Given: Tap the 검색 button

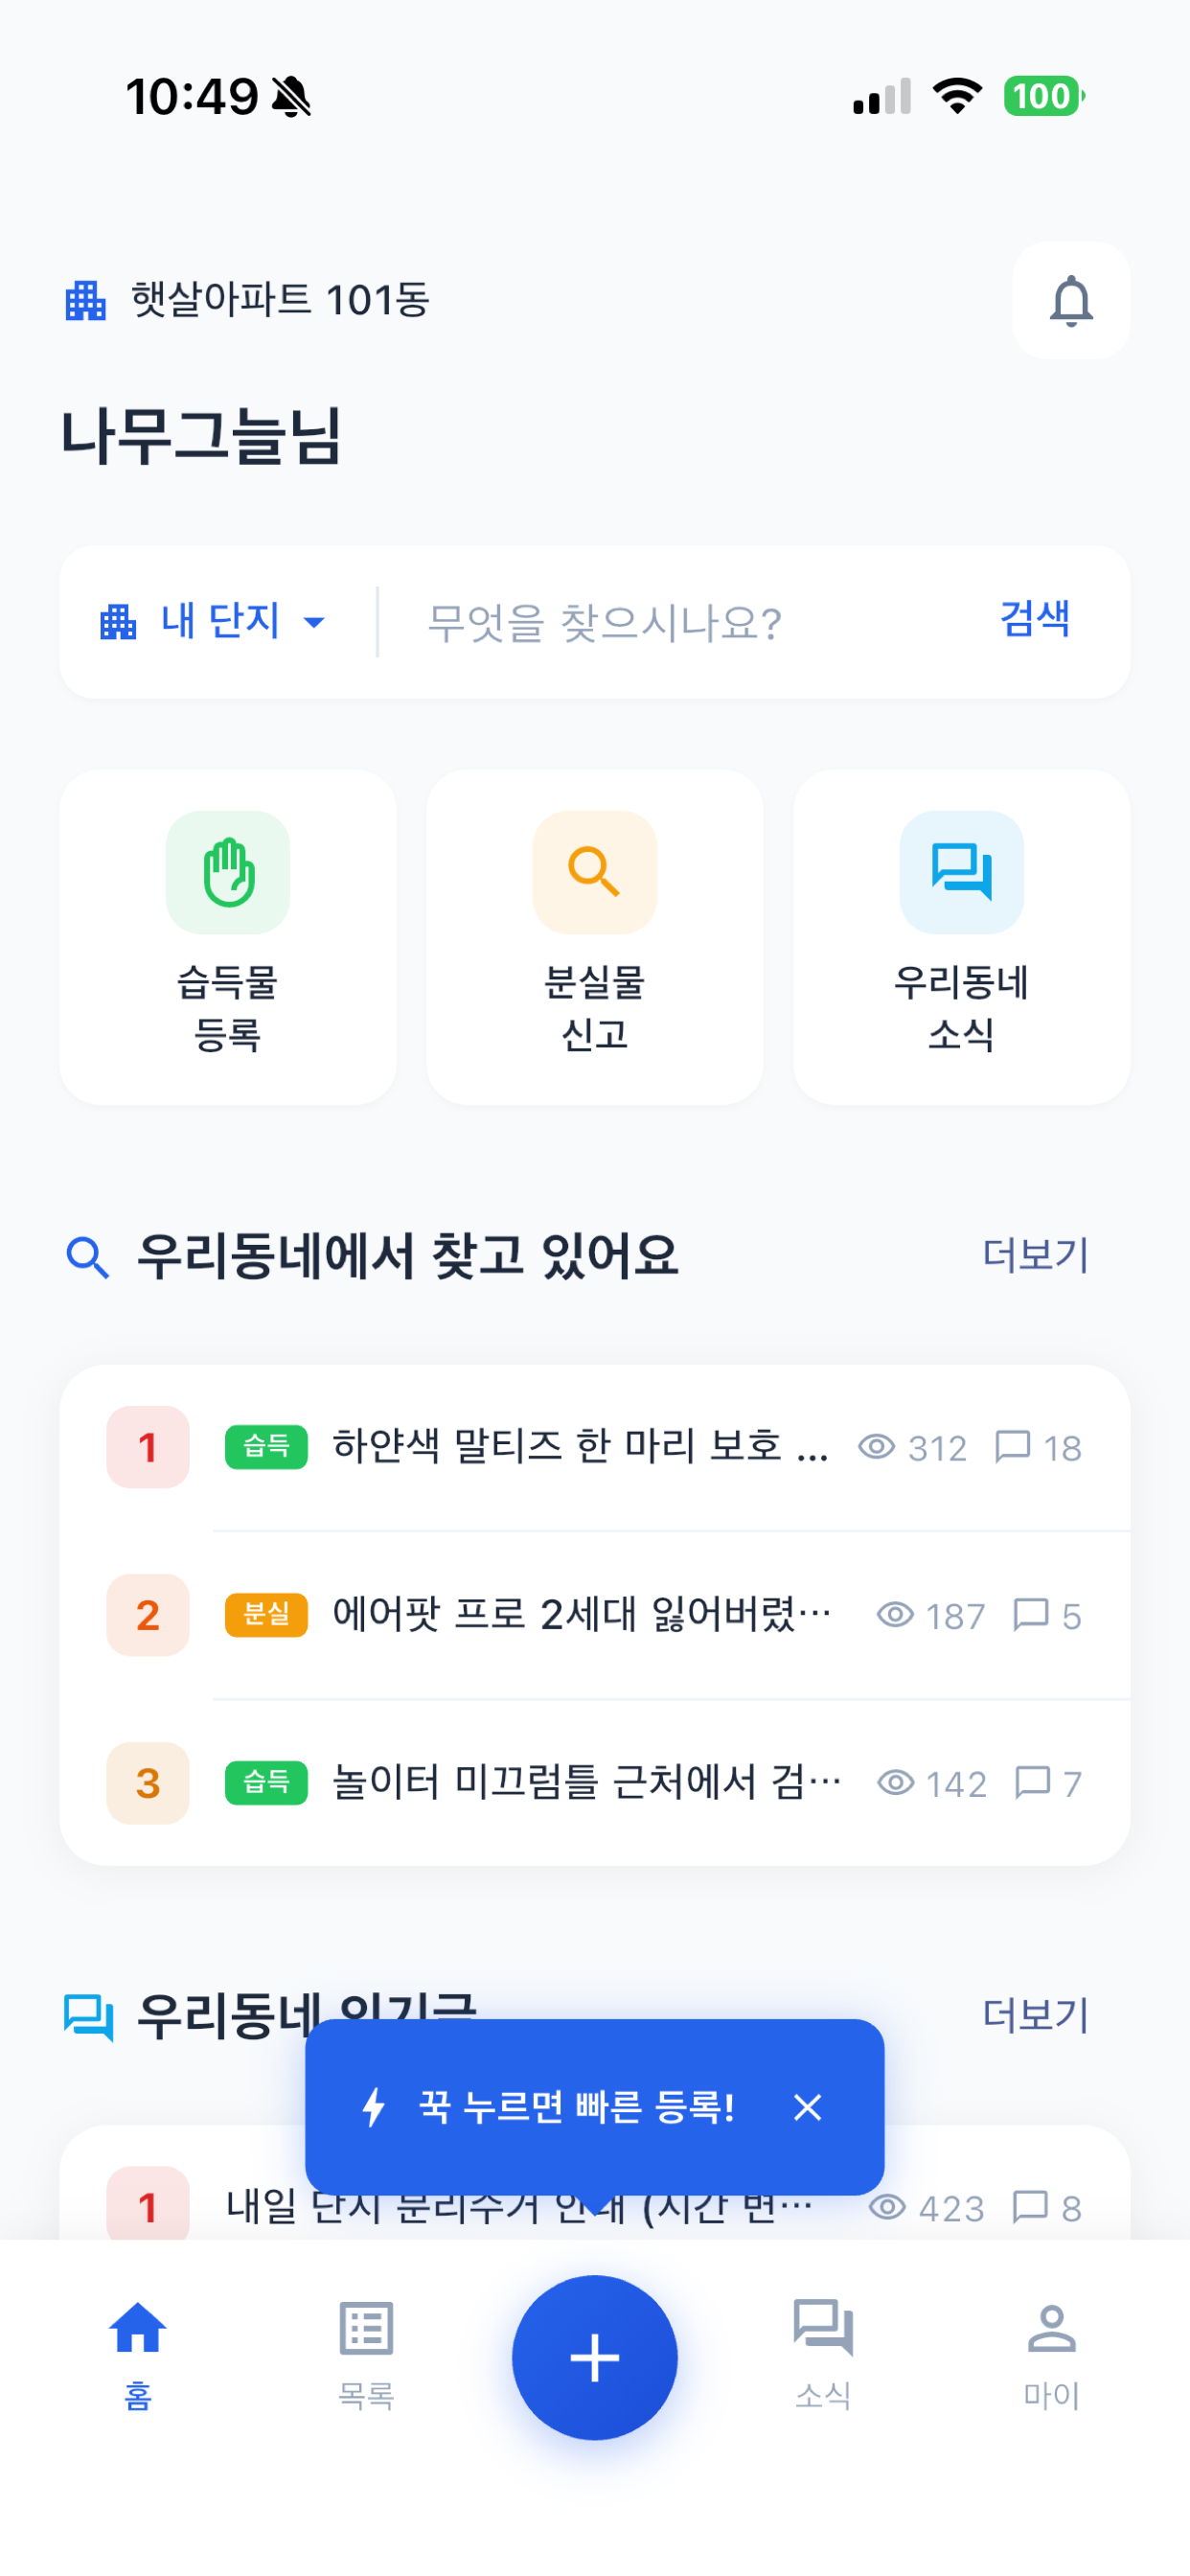Looking at the screenshot, I should (x=1035, y=618).
